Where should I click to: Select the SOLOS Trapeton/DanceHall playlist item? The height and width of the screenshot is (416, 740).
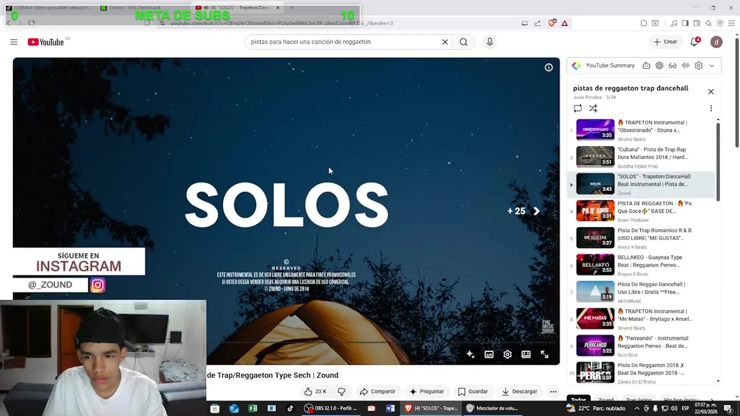click(642, 184)
